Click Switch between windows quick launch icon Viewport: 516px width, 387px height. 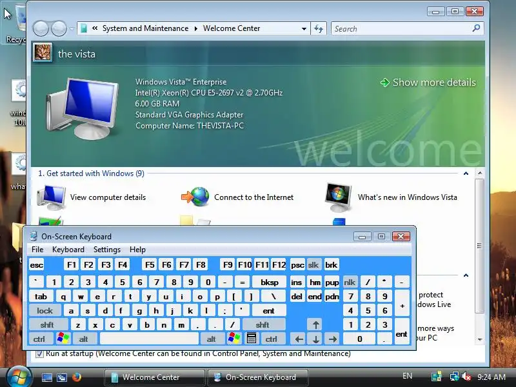pos(61,377)
